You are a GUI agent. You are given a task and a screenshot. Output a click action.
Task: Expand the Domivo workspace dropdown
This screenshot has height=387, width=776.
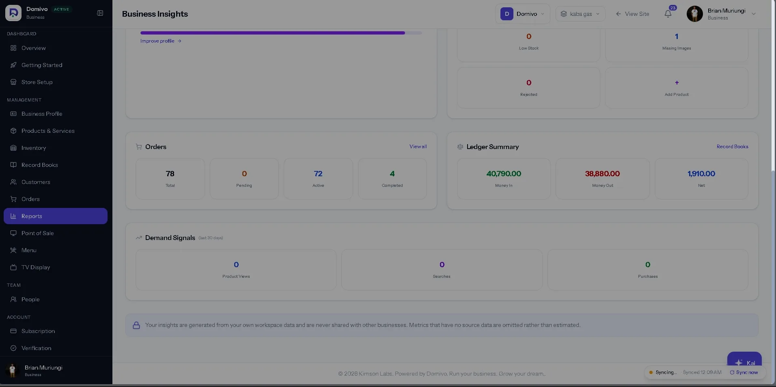tap(523, 14)
